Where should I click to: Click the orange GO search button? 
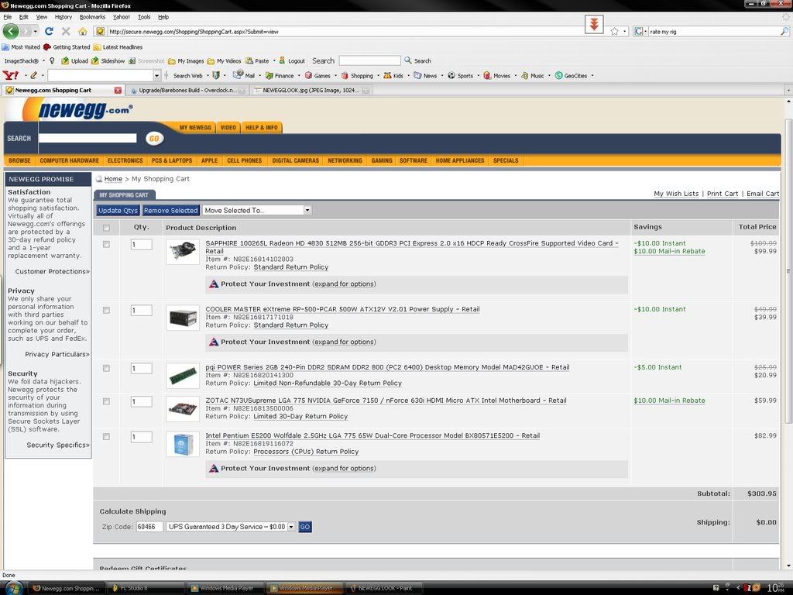coord(154,138)
